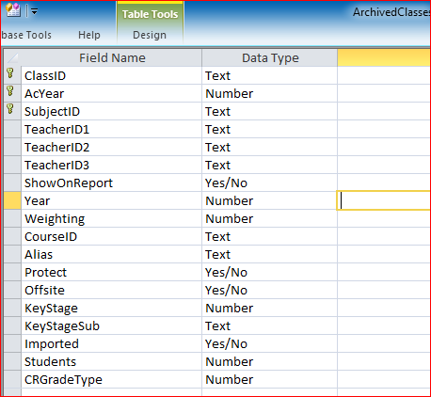
Task: Click the select-all corner of the grid
Action: [x=12, y=58]
